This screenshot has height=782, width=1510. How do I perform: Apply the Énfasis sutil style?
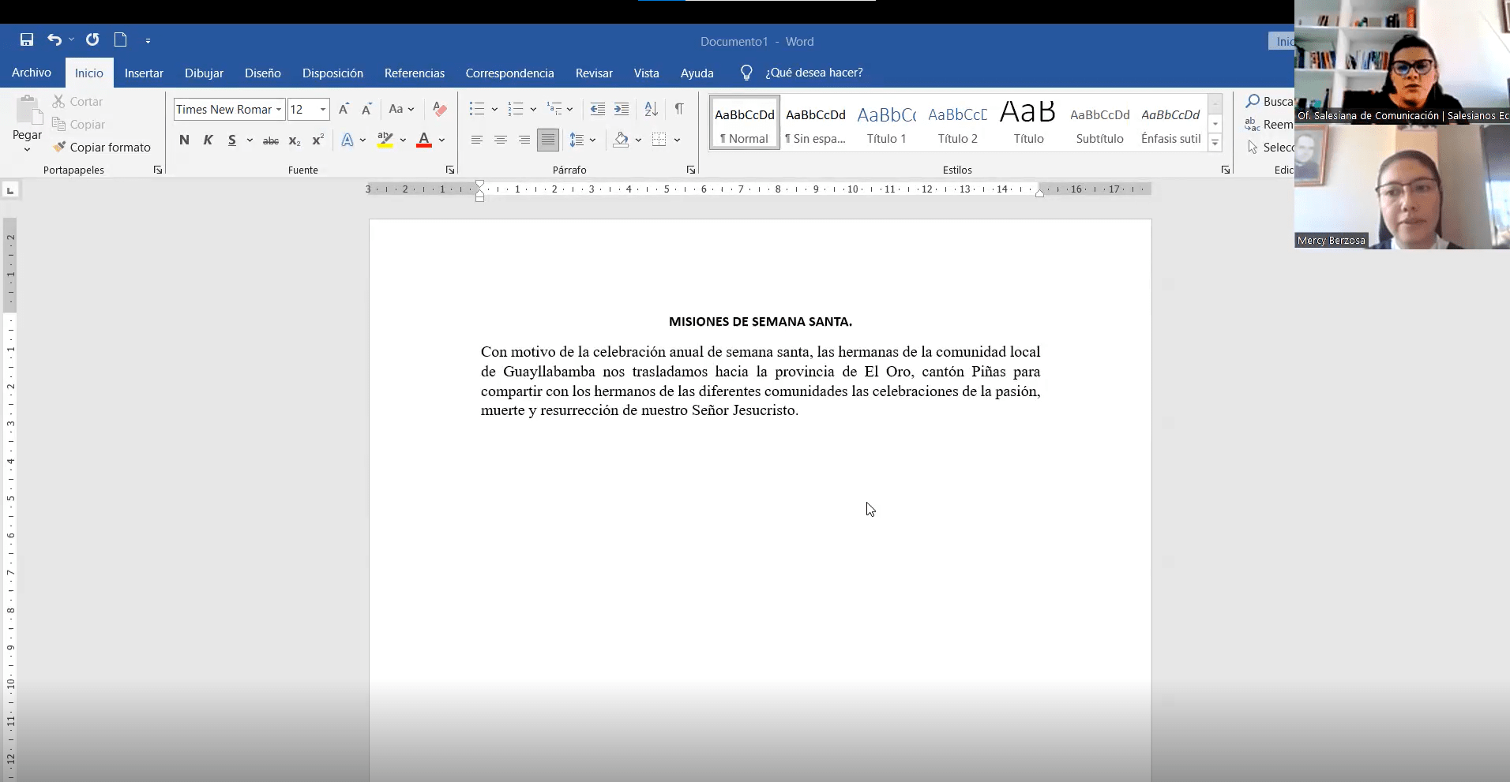click(x=1171, y=122)
